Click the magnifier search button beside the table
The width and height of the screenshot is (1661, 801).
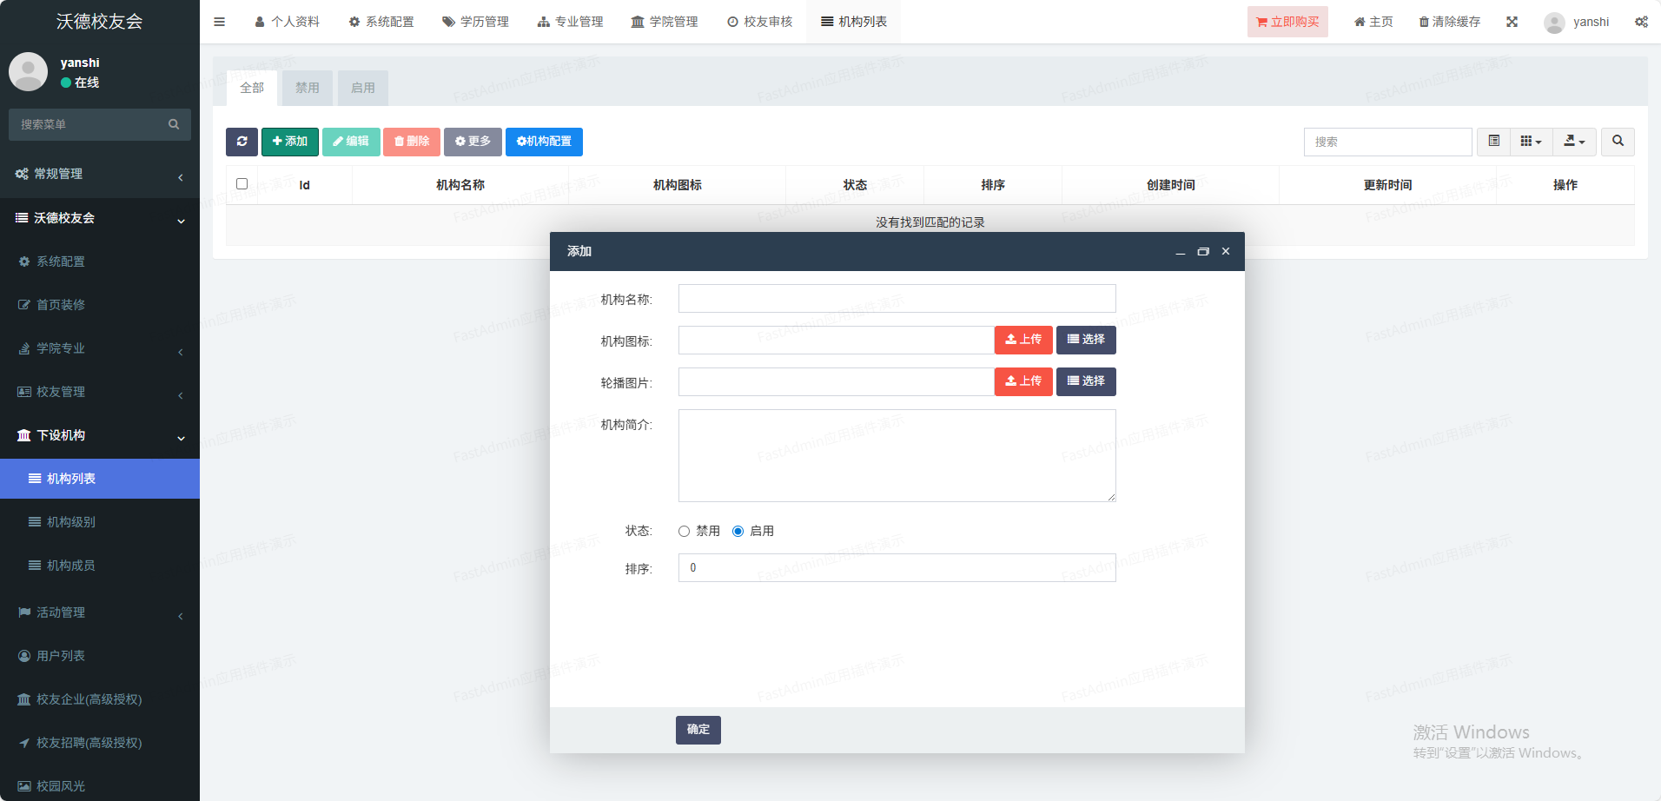1618,142
